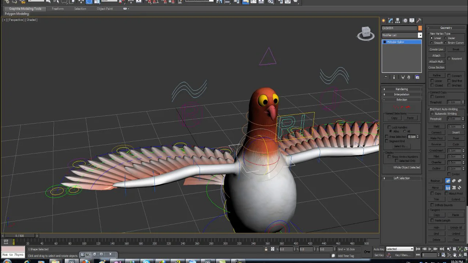Click the Attach button in Geometry rollout
468x263 pixels.
coord(437,56)
